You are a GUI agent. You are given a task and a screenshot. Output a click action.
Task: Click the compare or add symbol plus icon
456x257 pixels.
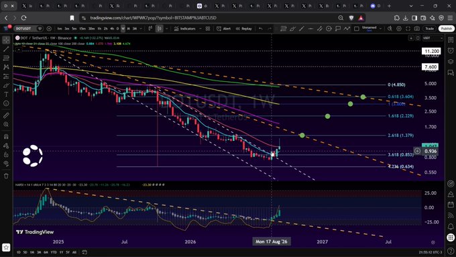(x=49, y=29)
